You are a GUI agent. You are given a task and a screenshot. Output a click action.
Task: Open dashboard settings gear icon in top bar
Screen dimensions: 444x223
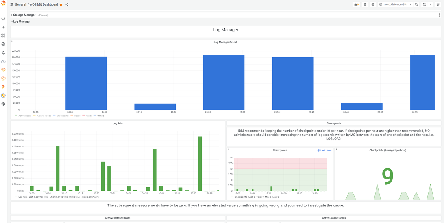click(x=373, y=4)
